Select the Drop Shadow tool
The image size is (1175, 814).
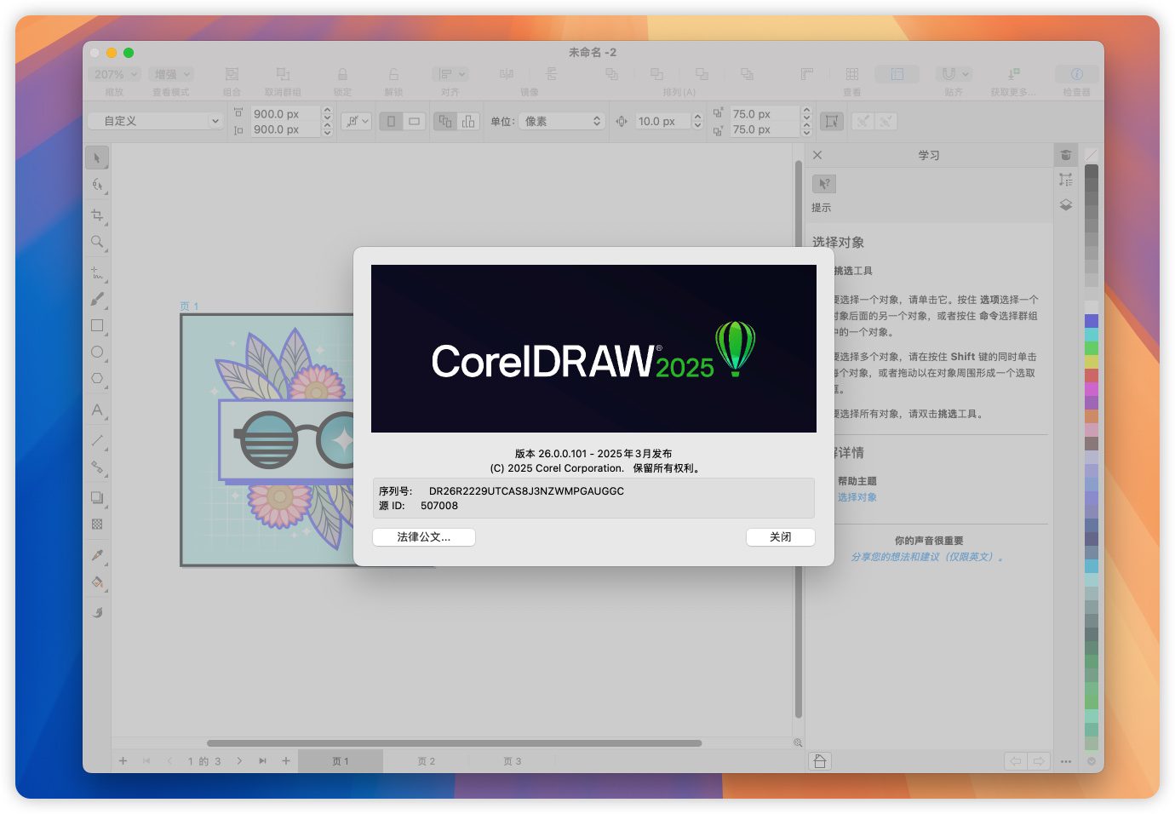click(97, 497)
